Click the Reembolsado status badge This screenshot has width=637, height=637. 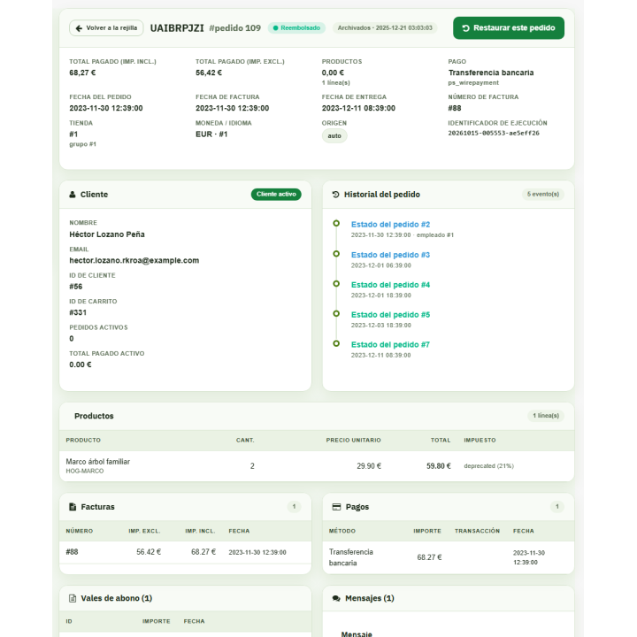[x=296, y=28]
